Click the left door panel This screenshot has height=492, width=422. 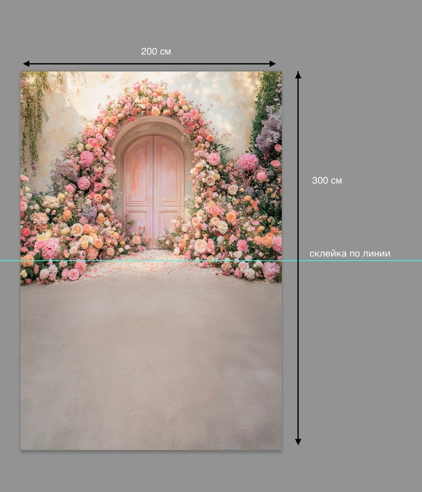click(x=138, y=192)
